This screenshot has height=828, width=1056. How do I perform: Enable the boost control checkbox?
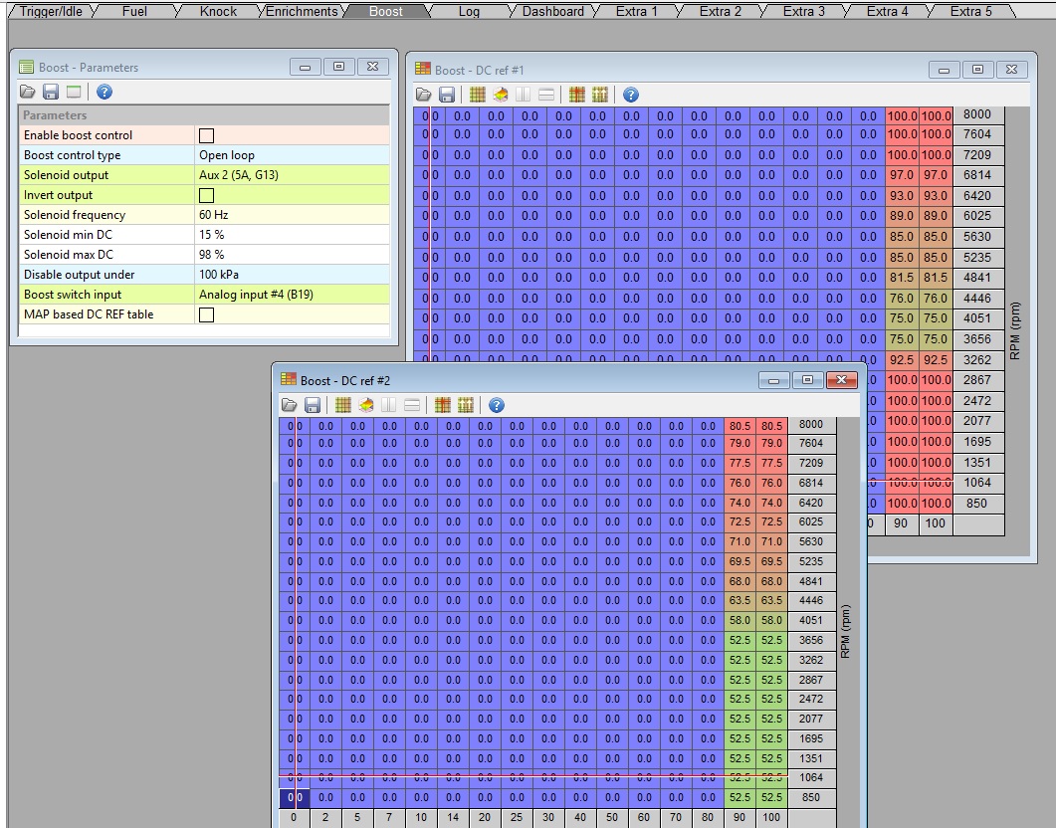(207, 135)
